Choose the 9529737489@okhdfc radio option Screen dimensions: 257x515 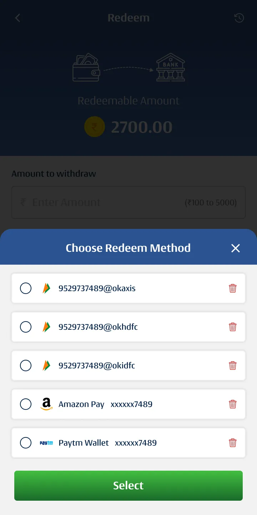click(x=26, y=327)
